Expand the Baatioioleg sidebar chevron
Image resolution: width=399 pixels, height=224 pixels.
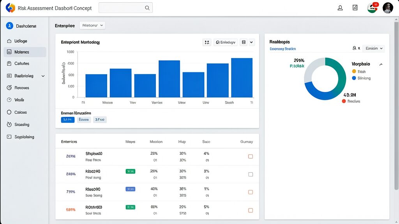click(43, 76)
